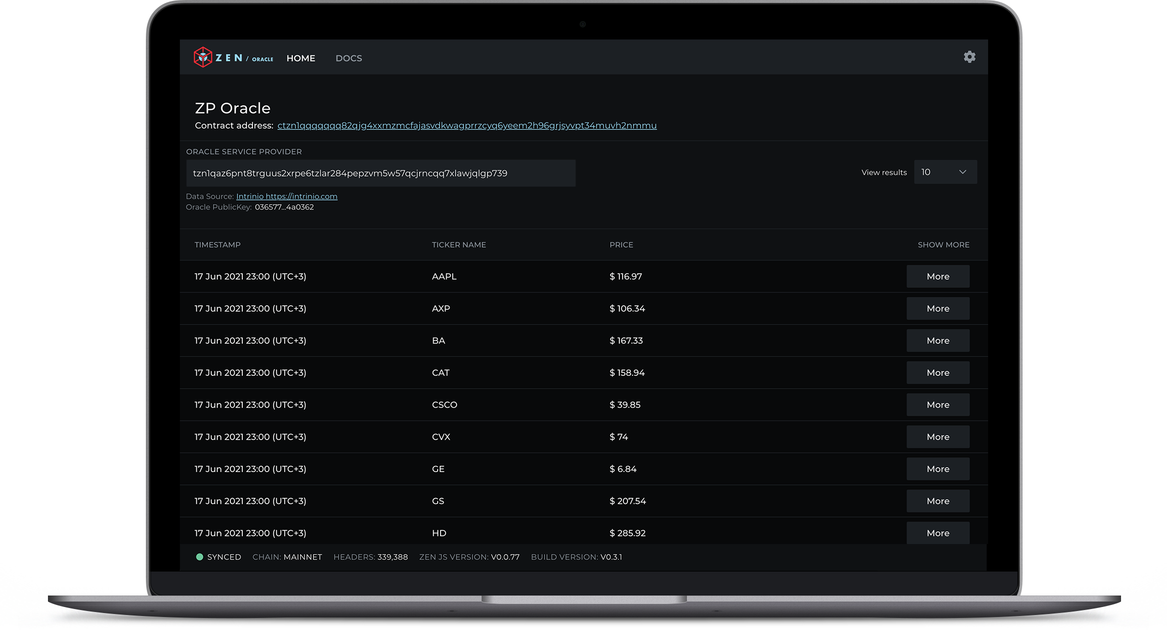
Task: Click More on the HD row
Action: point(937,533)
